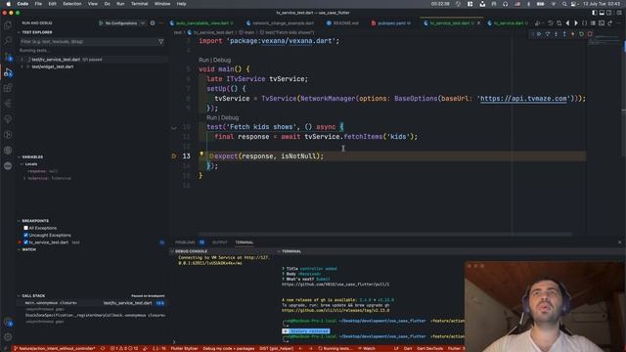Click Run CodeLens above void main
Image resolution: width=626 pixels, height=352 pixels.
(x=203, y=60)
